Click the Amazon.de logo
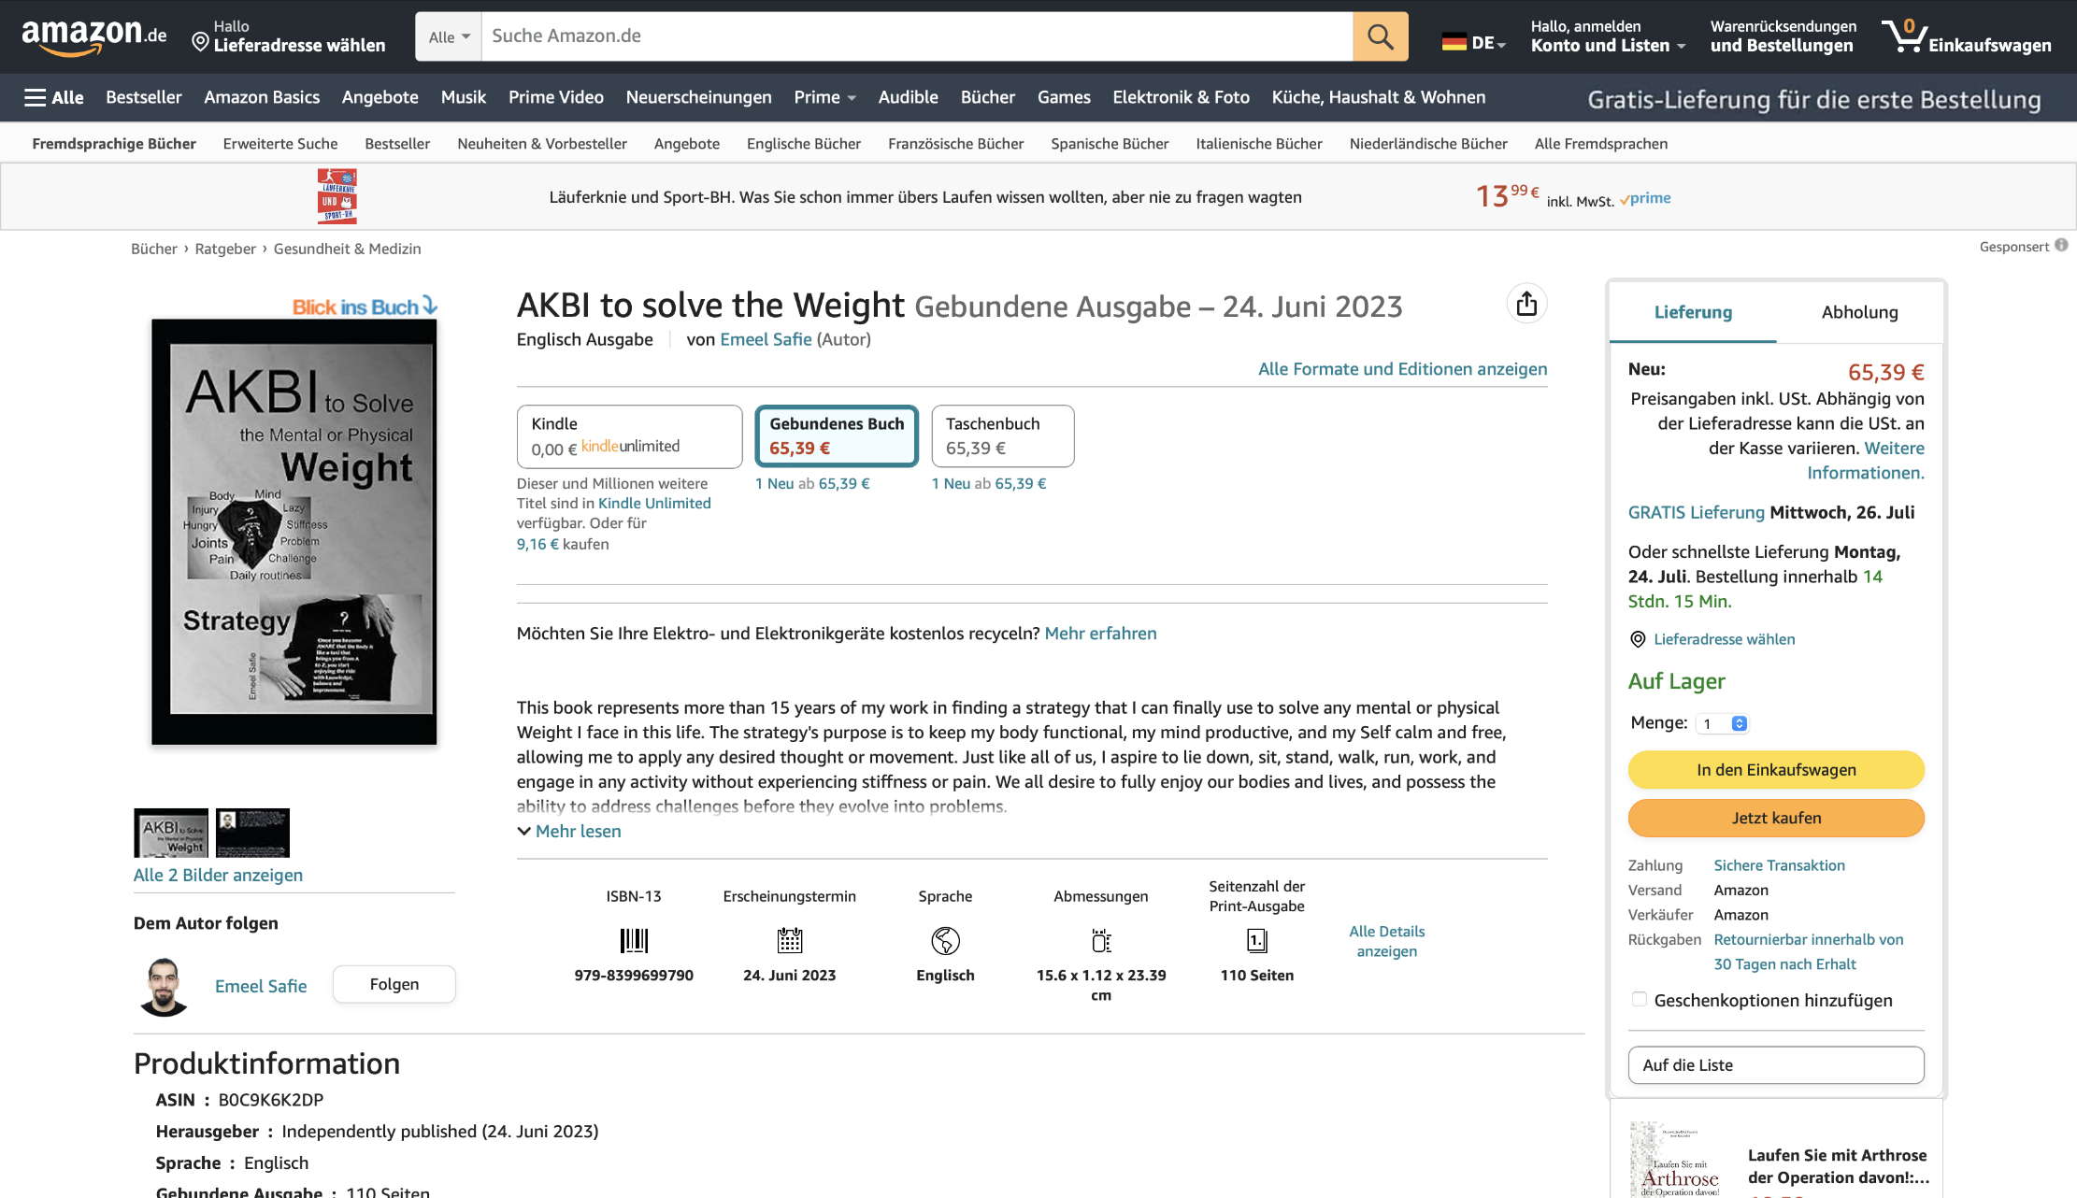 [93, 36]
